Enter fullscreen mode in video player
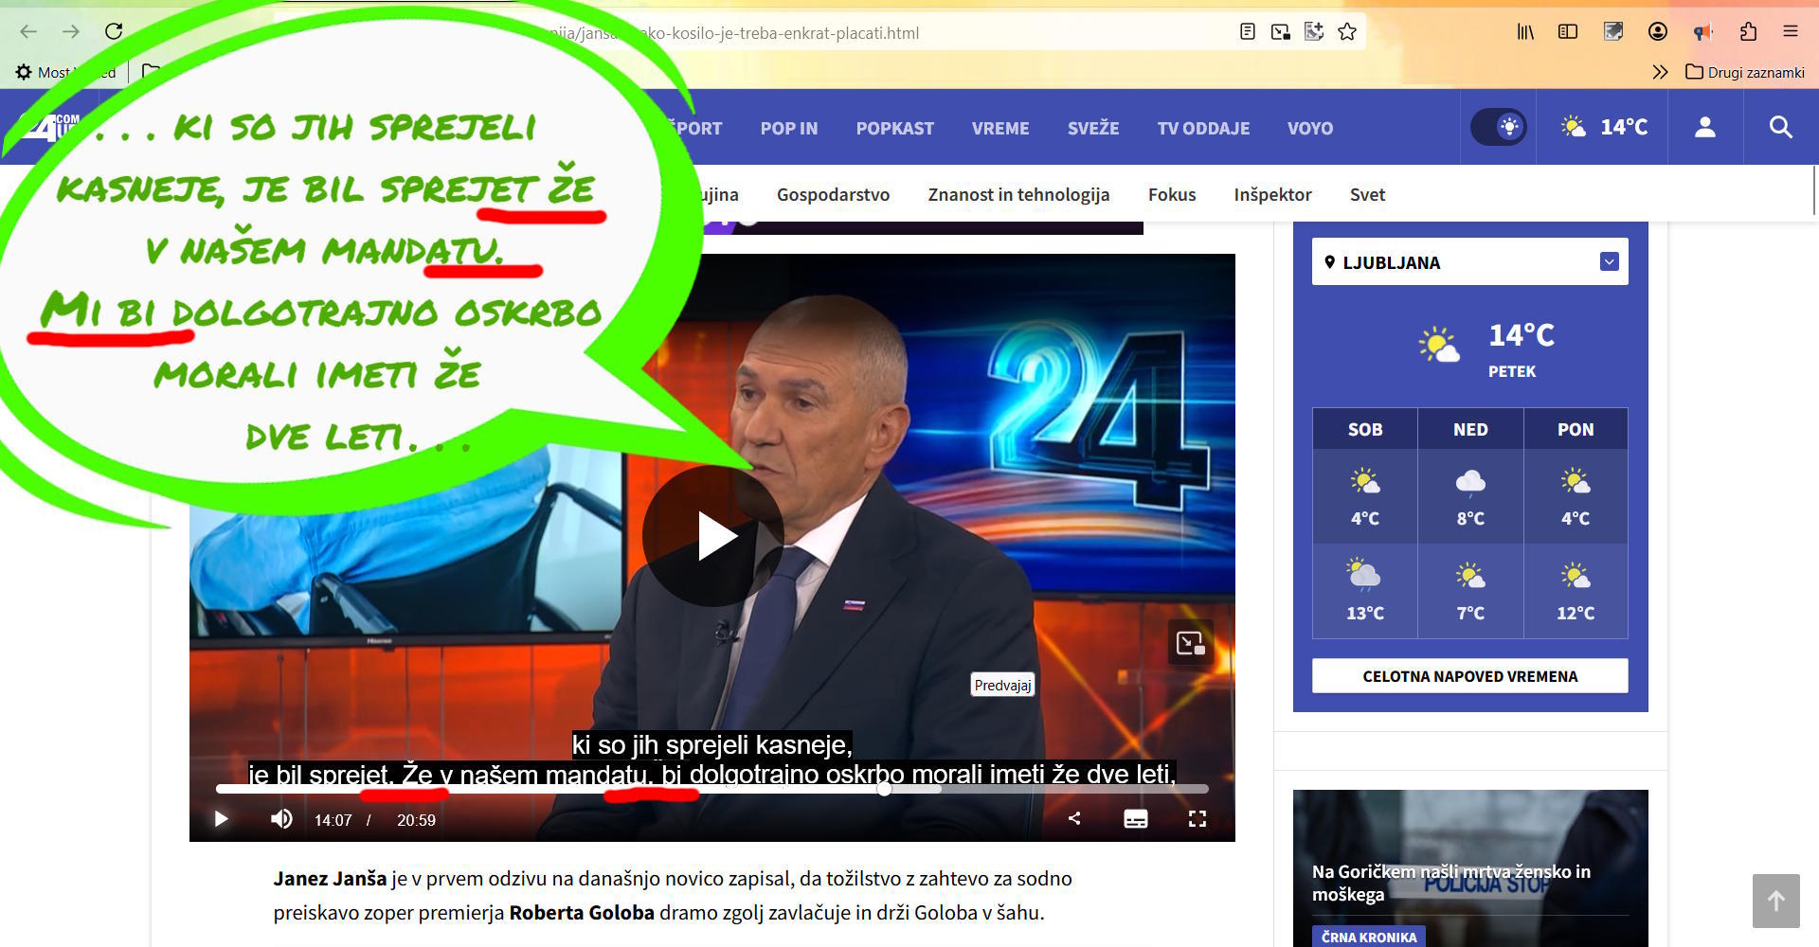Viewport: 1819px width, 947px height. point(1197,819)
